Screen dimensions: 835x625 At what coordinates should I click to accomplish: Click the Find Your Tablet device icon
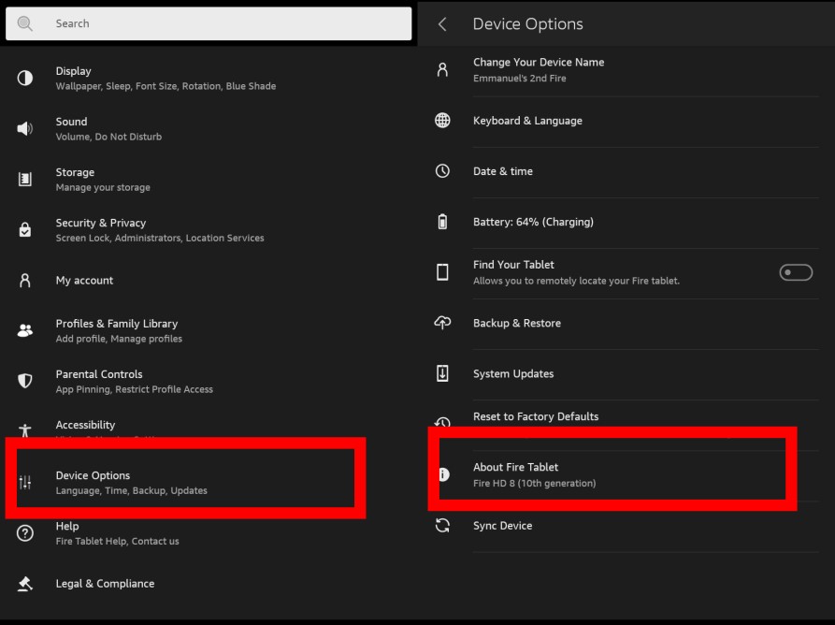pyautogui.click(x=442, y=272)
